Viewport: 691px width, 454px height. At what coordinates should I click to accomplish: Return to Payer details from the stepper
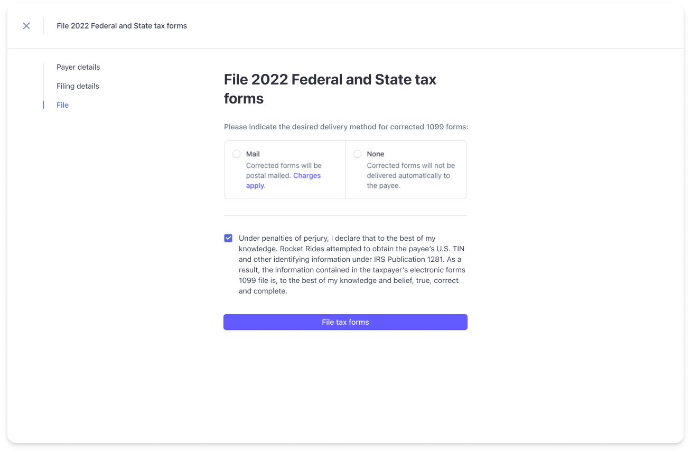(78, 67)
